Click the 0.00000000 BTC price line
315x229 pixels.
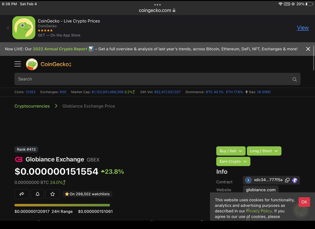tap(40, 182)
